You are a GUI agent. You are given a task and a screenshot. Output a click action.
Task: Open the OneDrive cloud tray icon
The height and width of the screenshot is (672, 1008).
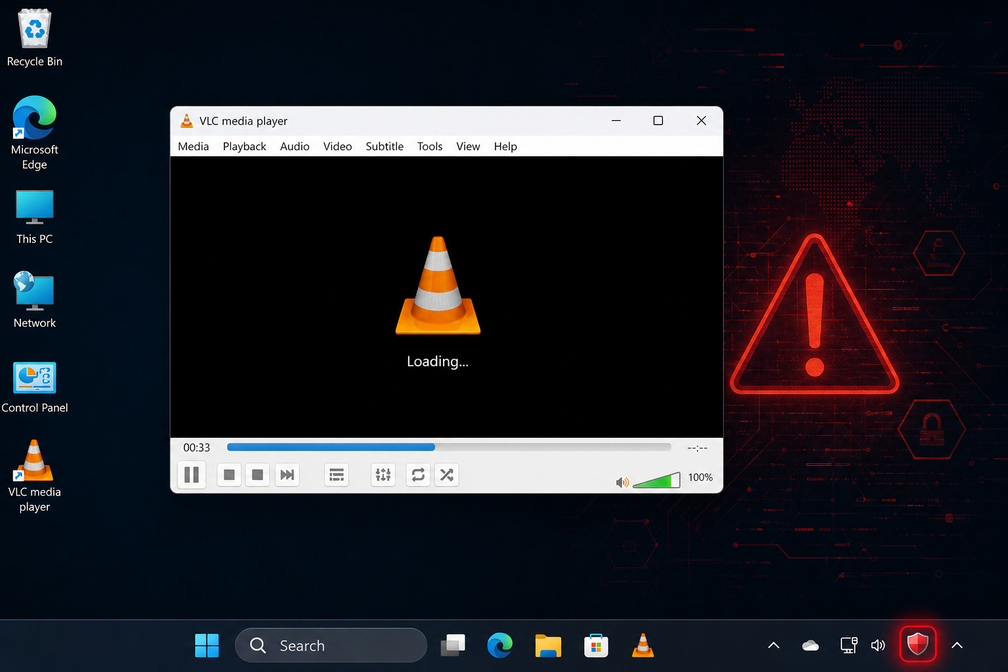(x=810, y=646)
